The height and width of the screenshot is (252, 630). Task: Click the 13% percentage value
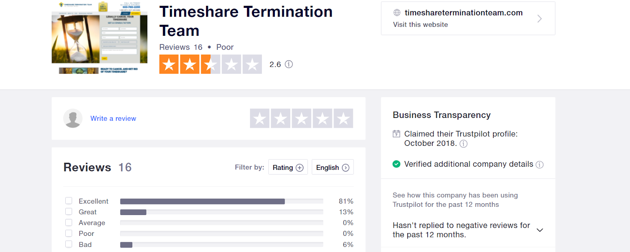[346, 212]
